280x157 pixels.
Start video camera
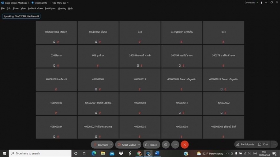click(x=127, y=145)
